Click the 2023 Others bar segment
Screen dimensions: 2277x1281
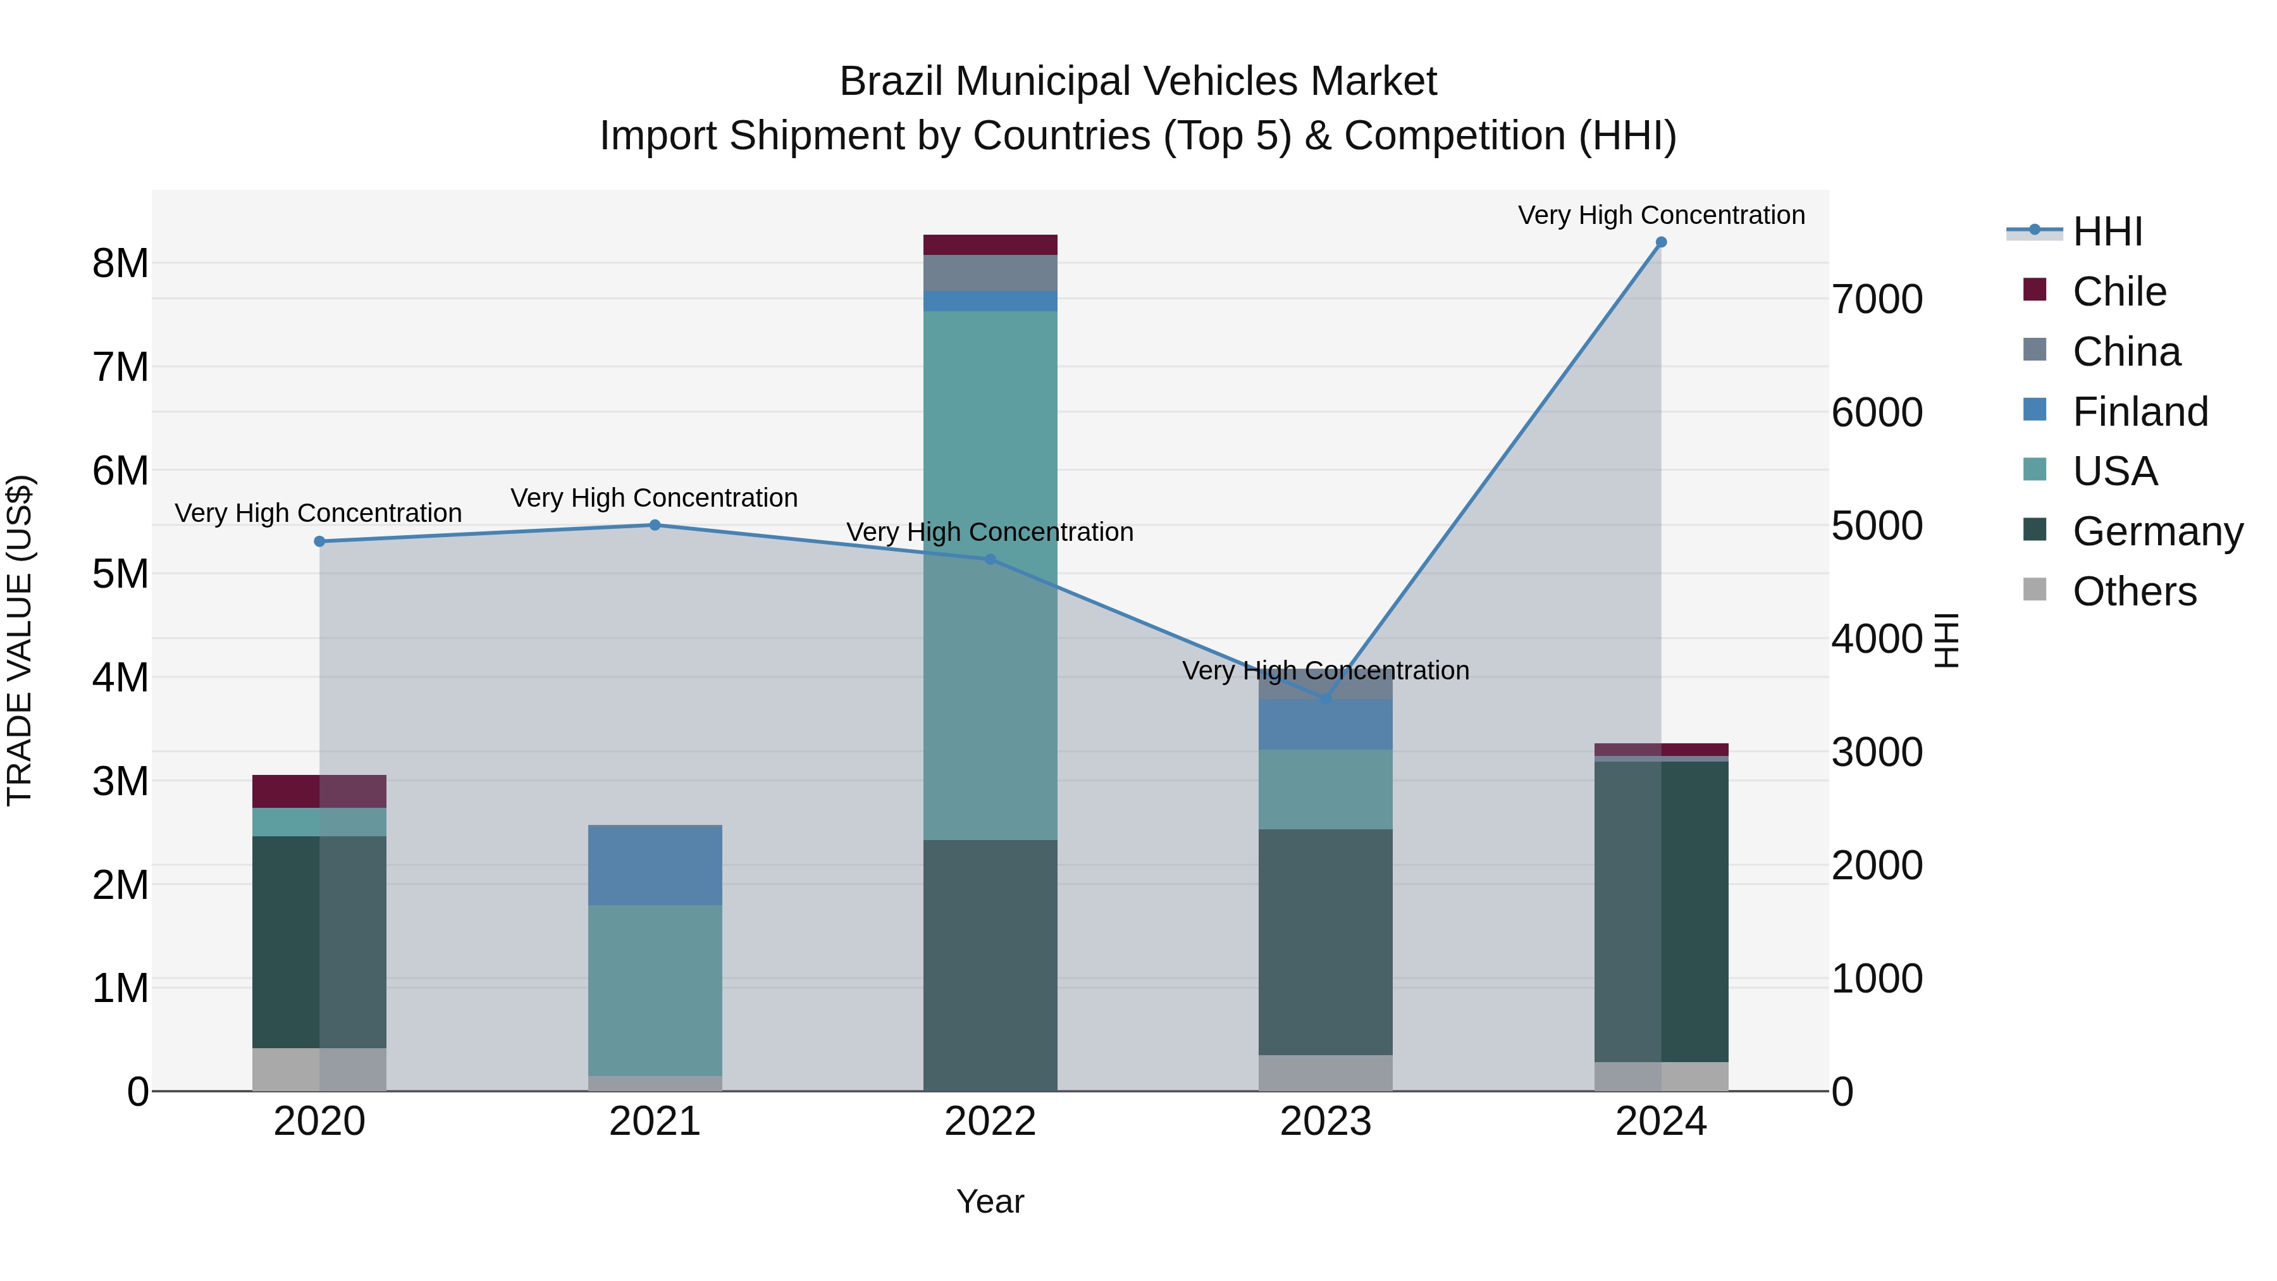click(x=1325, y=1074)
